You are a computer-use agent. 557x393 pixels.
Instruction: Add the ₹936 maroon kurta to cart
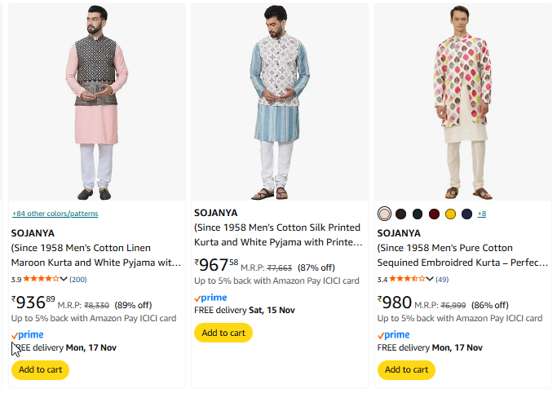pos(40,369)
